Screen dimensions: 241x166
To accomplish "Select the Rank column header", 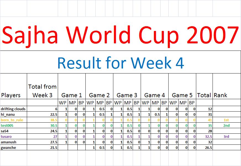I will [x=220, y=95].
